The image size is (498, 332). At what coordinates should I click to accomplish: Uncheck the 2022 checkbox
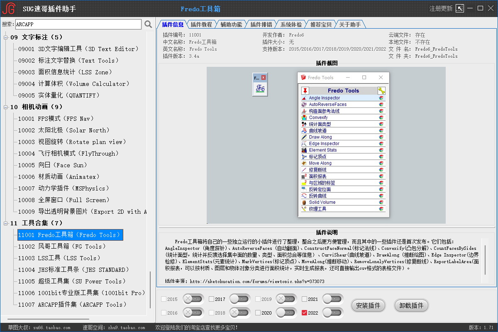coord(305,313)
